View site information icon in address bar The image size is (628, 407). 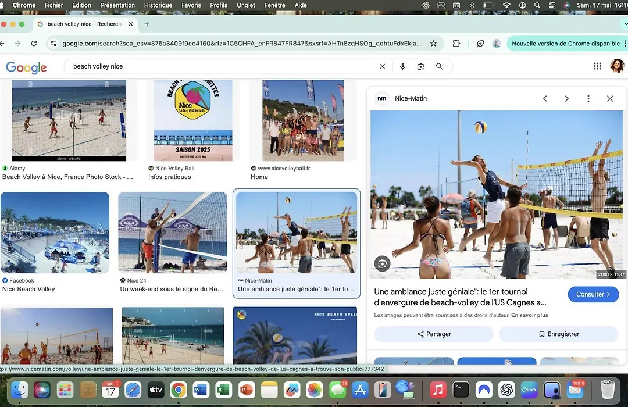(53, 43)
